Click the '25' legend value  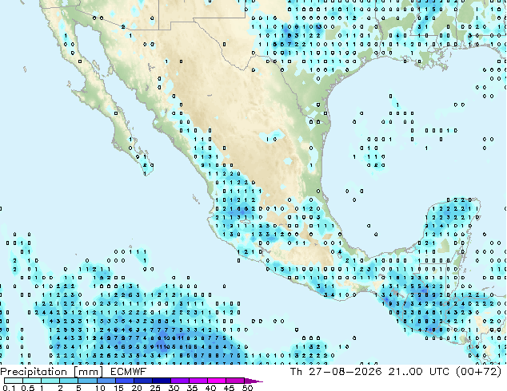pyautogui.click(x=155, y=388)
